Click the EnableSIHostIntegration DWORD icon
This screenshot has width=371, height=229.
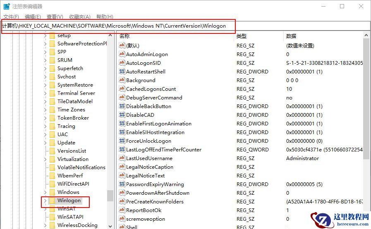pos(122,132)
